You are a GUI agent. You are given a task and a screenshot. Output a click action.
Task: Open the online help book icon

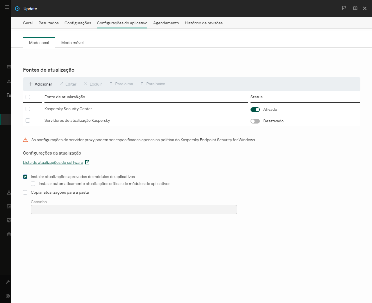(355, 8)
